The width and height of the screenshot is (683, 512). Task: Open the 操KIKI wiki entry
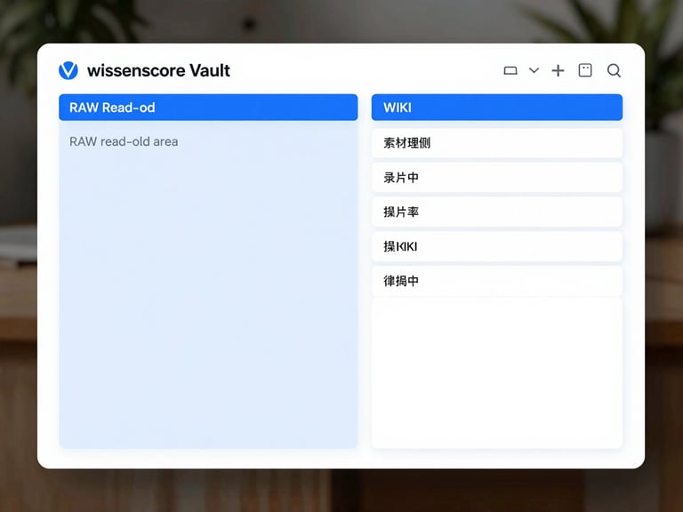point(497,246)
